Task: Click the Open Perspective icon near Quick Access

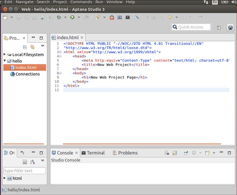Action: pyautogui.click(x=219, y=27)
